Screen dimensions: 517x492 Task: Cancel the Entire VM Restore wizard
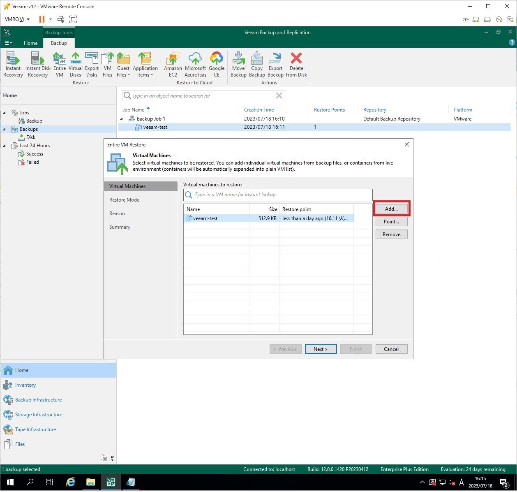pos(391,349)
